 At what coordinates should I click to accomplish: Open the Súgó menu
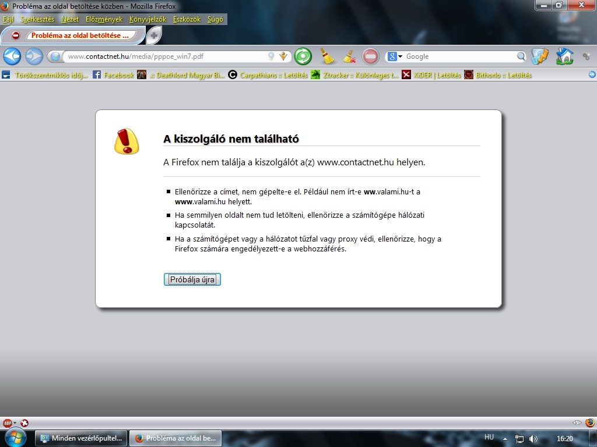pyautogui.click(x=215, y=19)
